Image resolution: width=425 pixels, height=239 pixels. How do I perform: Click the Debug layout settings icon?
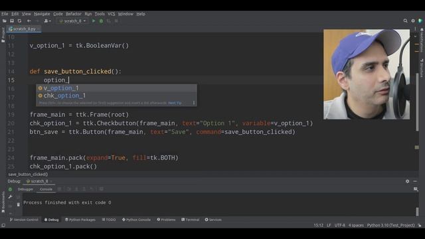416,189
